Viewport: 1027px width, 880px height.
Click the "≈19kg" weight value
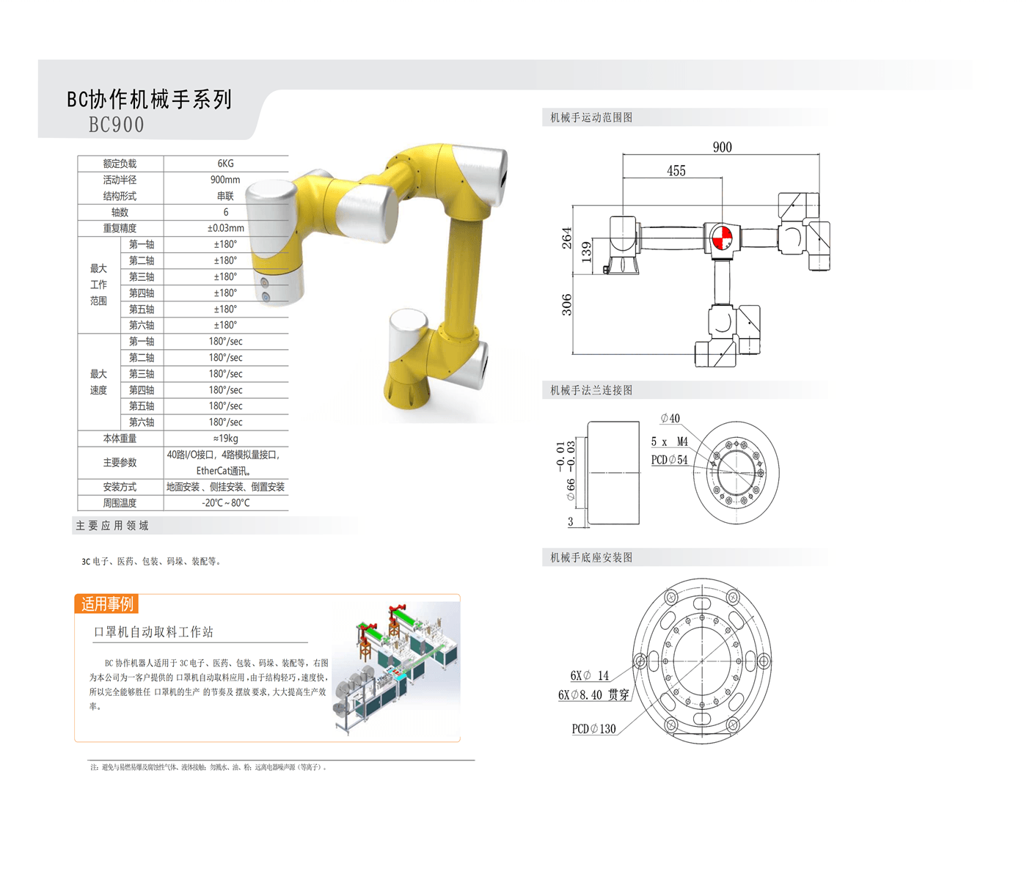225,439
